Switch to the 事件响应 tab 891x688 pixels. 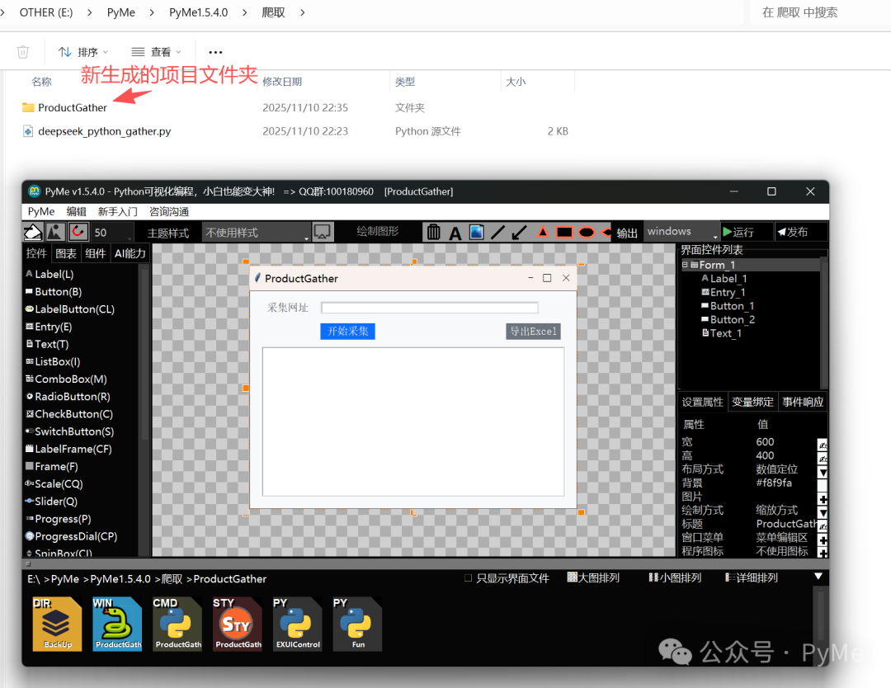tap(804, 402)
